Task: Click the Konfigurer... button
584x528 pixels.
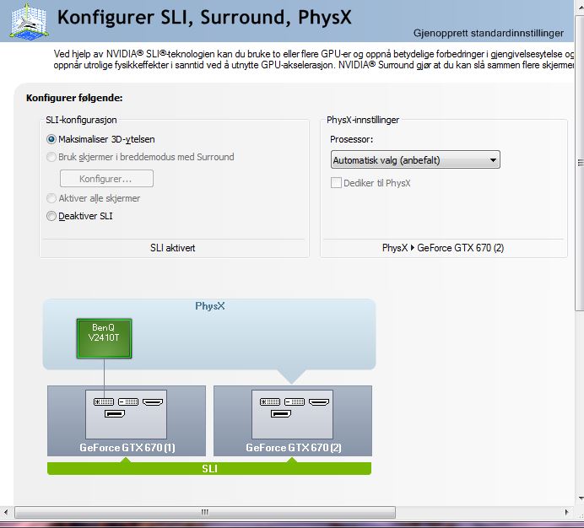Action: point(106,179)
